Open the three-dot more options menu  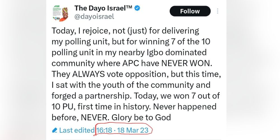(x=218, y=11)
